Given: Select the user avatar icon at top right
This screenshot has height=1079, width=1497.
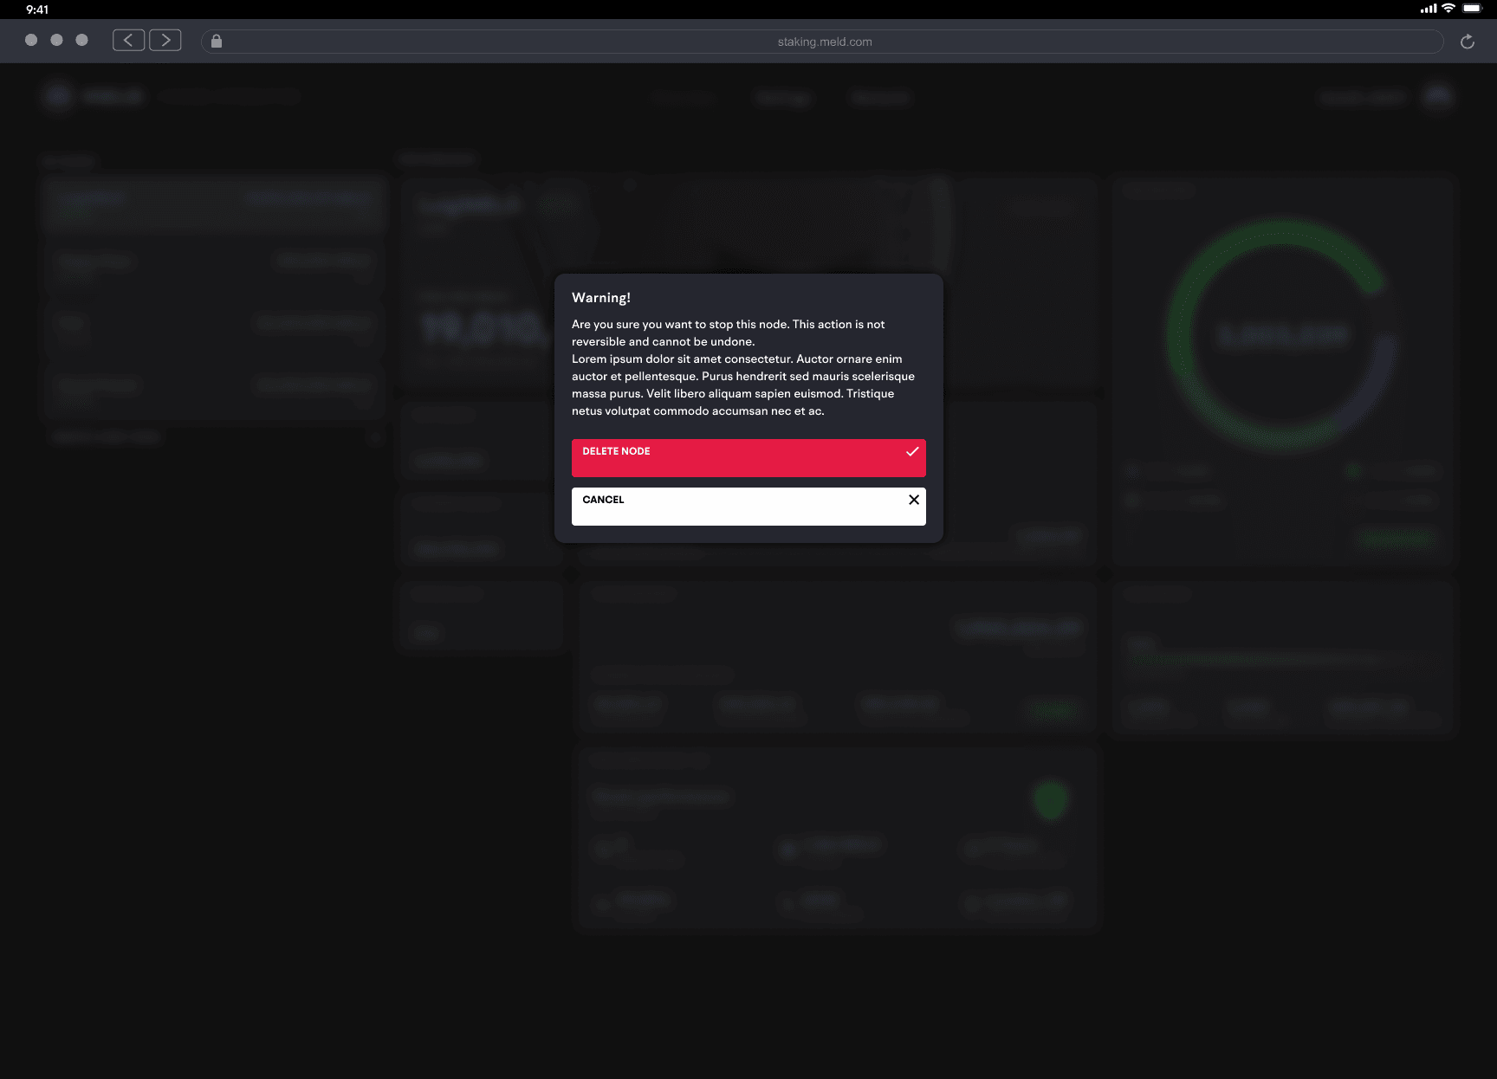Looking at the screenshot, I should pyautogui.click(x=1436, y=95).
